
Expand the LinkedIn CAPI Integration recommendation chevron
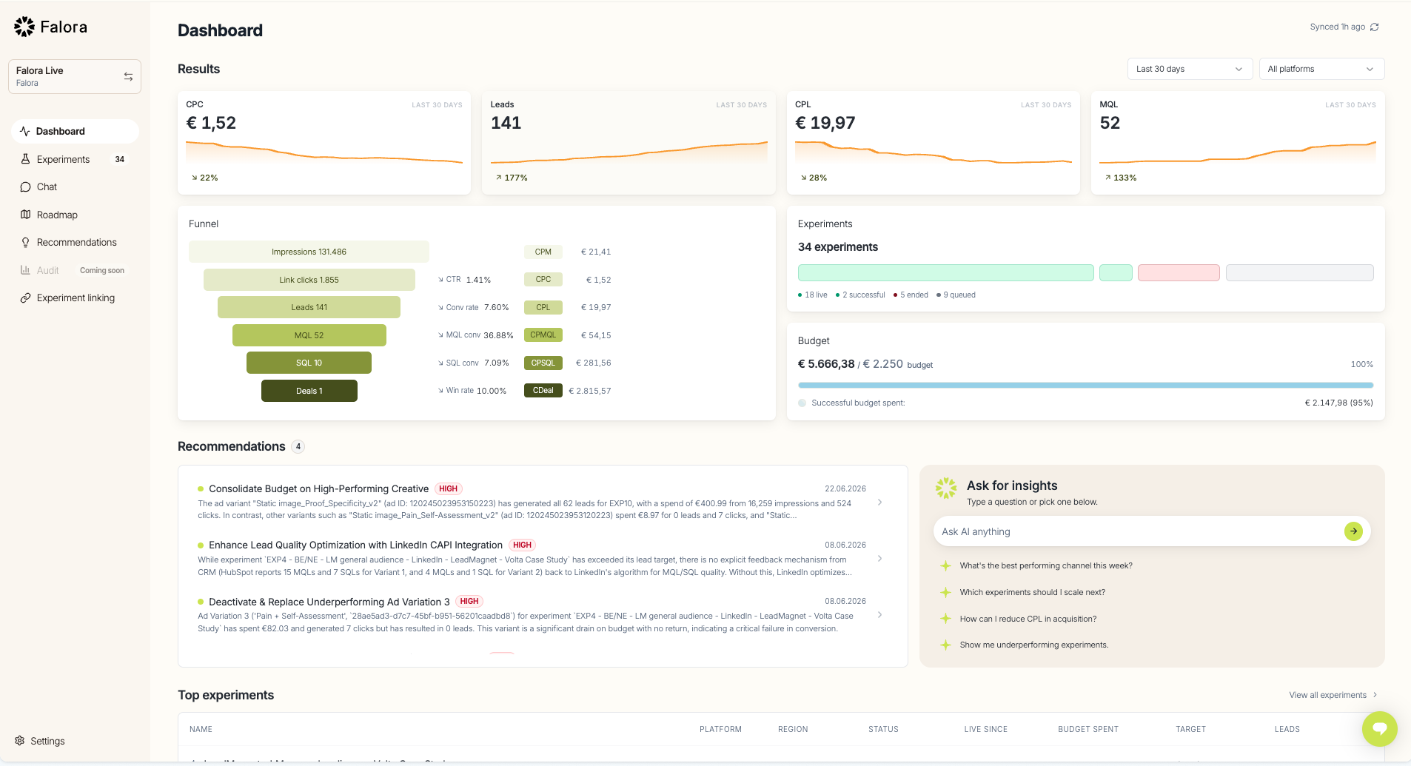[879, 558]
